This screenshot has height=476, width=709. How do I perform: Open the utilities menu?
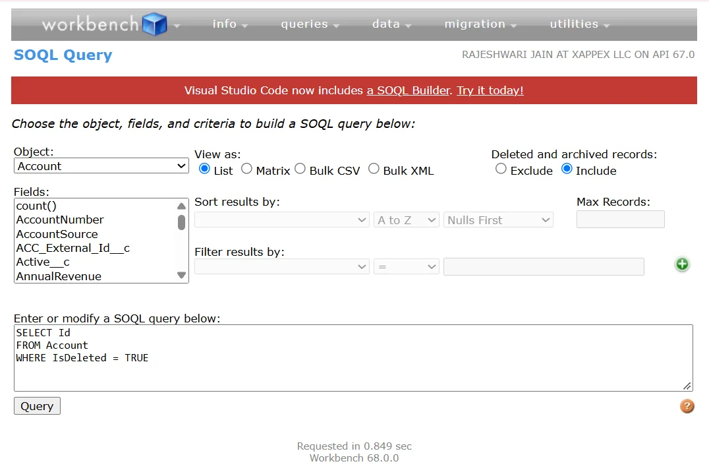[x=580, y=24]
